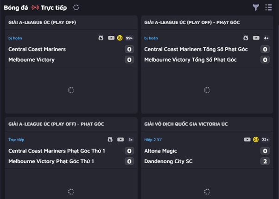Viewport: 279px width, 199px height.
Task: Expand 22+ markets for Altona Magic match
Action: tap(265, 140)
